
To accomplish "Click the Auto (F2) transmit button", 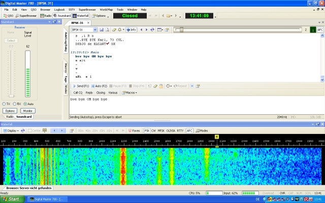I will coord(100,86).
